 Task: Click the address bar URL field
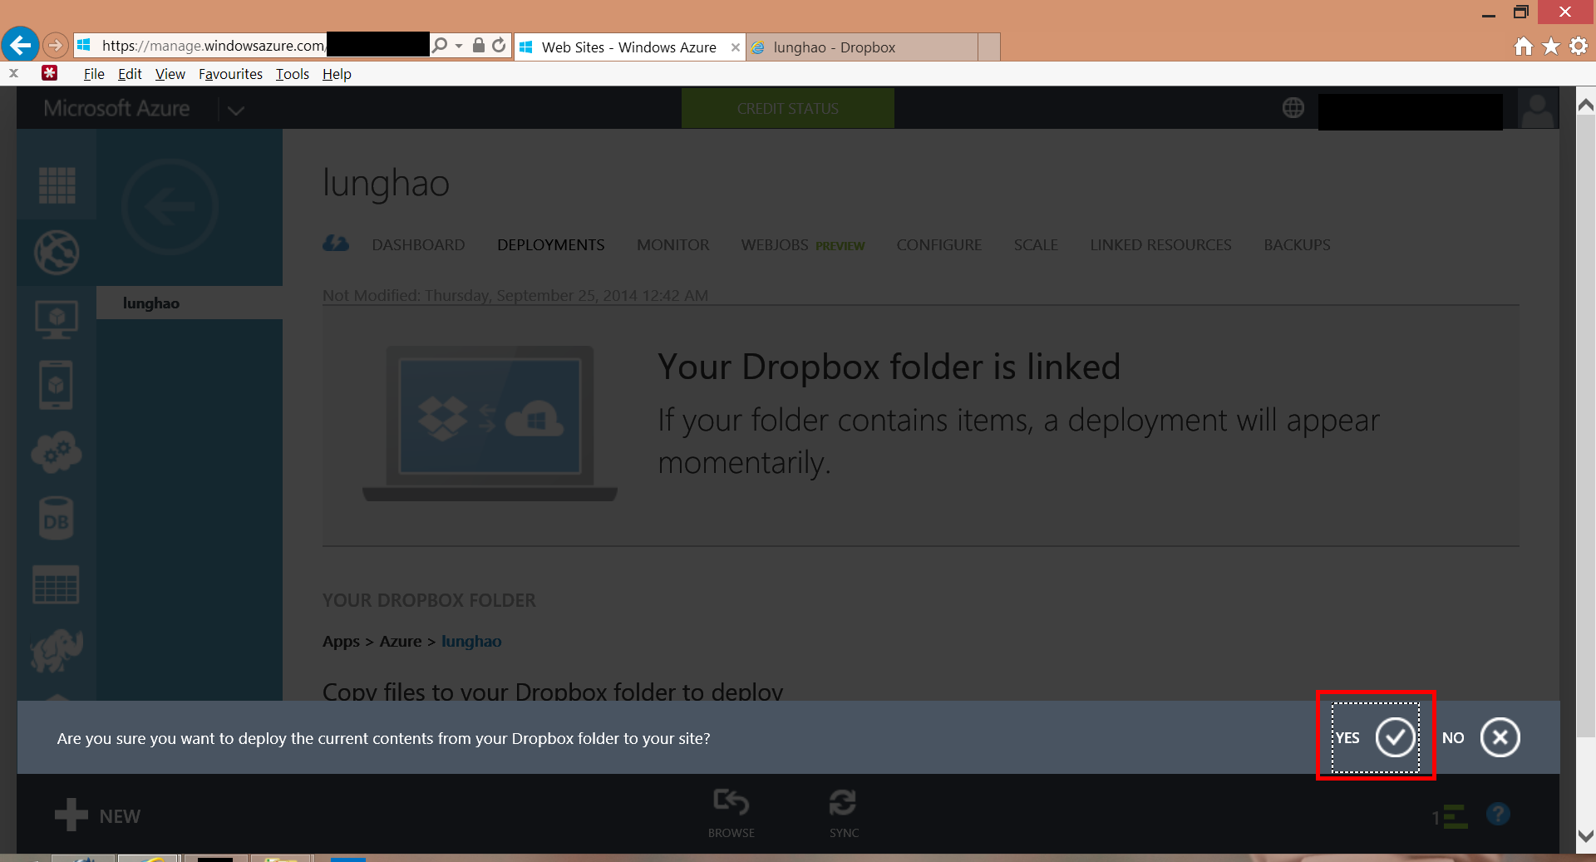(252, 45)
